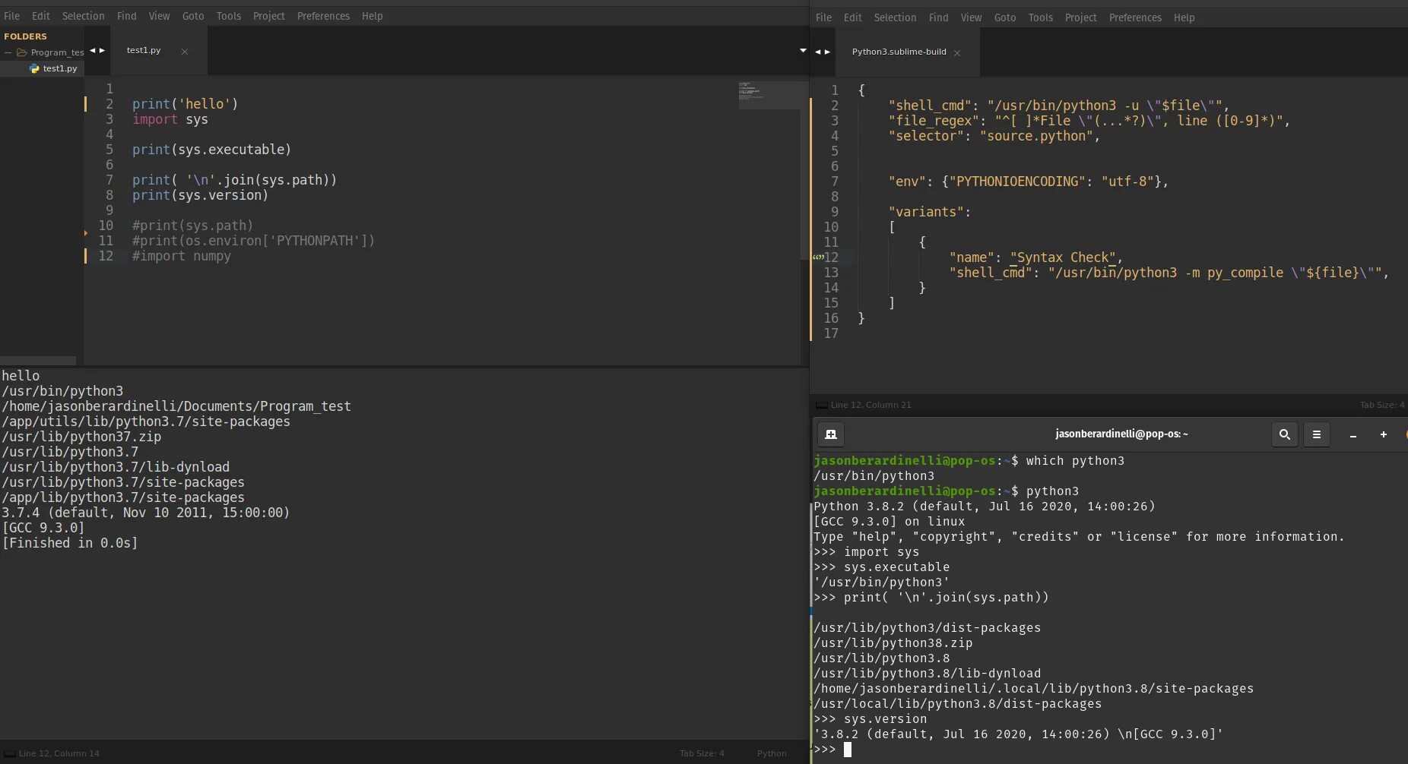Select test1.py in the sidebar tree

point(60,68)
